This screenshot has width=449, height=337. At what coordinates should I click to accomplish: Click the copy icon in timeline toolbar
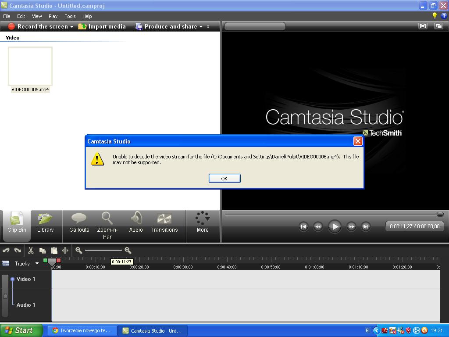[43, 251]
